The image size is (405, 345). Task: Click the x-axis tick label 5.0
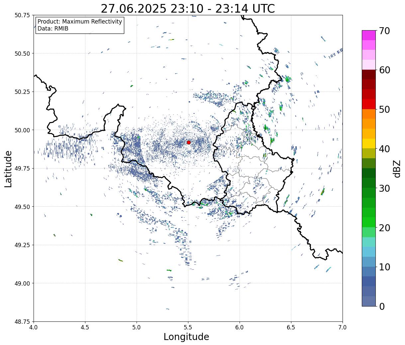[x=137, y=327]
